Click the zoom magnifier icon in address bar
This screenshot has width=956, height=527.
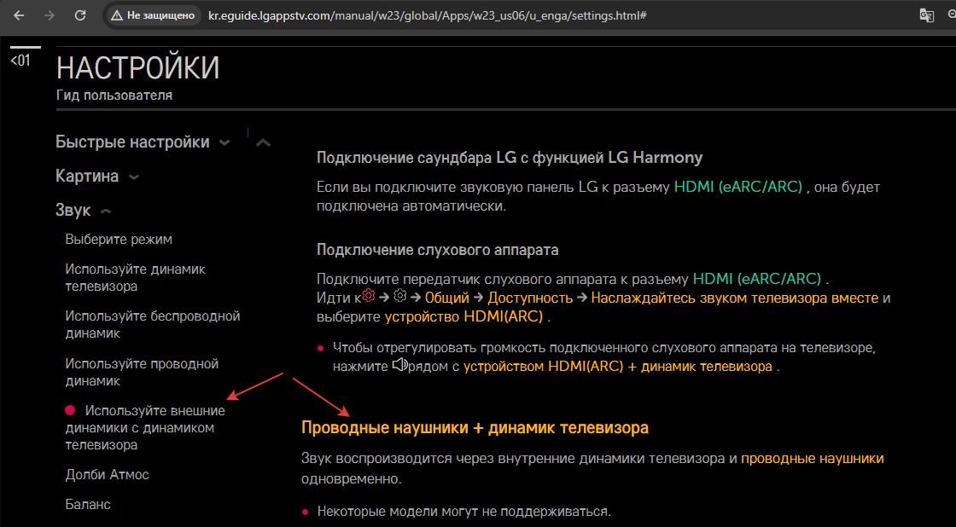[952, 15]
